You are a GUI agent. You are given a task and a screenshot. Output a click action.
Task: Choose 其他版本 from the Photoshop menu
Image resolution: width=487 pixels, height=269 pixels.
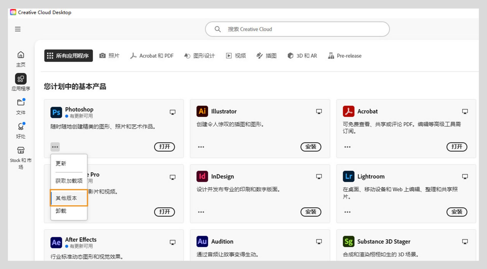pos(69,198)
